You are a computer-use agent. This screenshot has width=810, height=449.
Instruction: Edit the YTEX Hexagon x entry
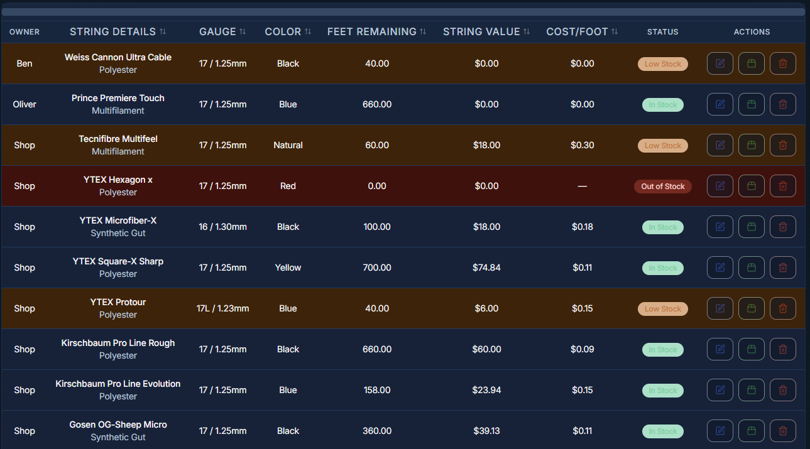(720, 186)
